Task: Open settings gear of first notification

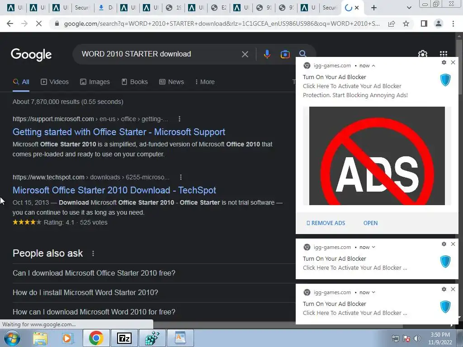Action: pos(444,62)
